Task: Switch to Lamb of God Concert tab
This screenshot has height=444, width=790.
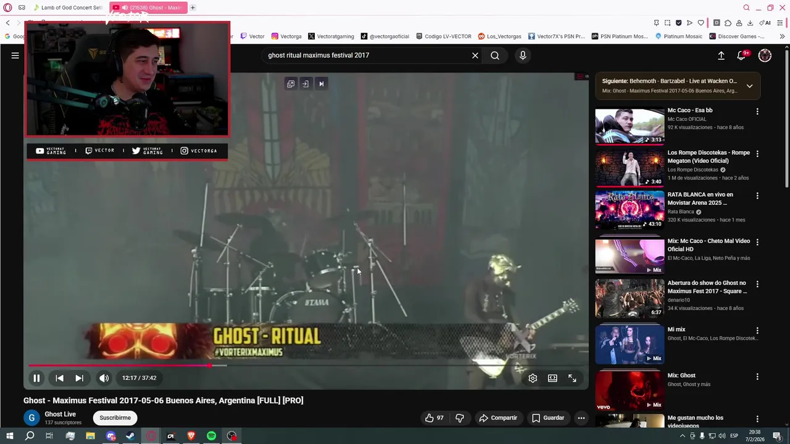Action: pyautogui.click(x=67, y=7)
